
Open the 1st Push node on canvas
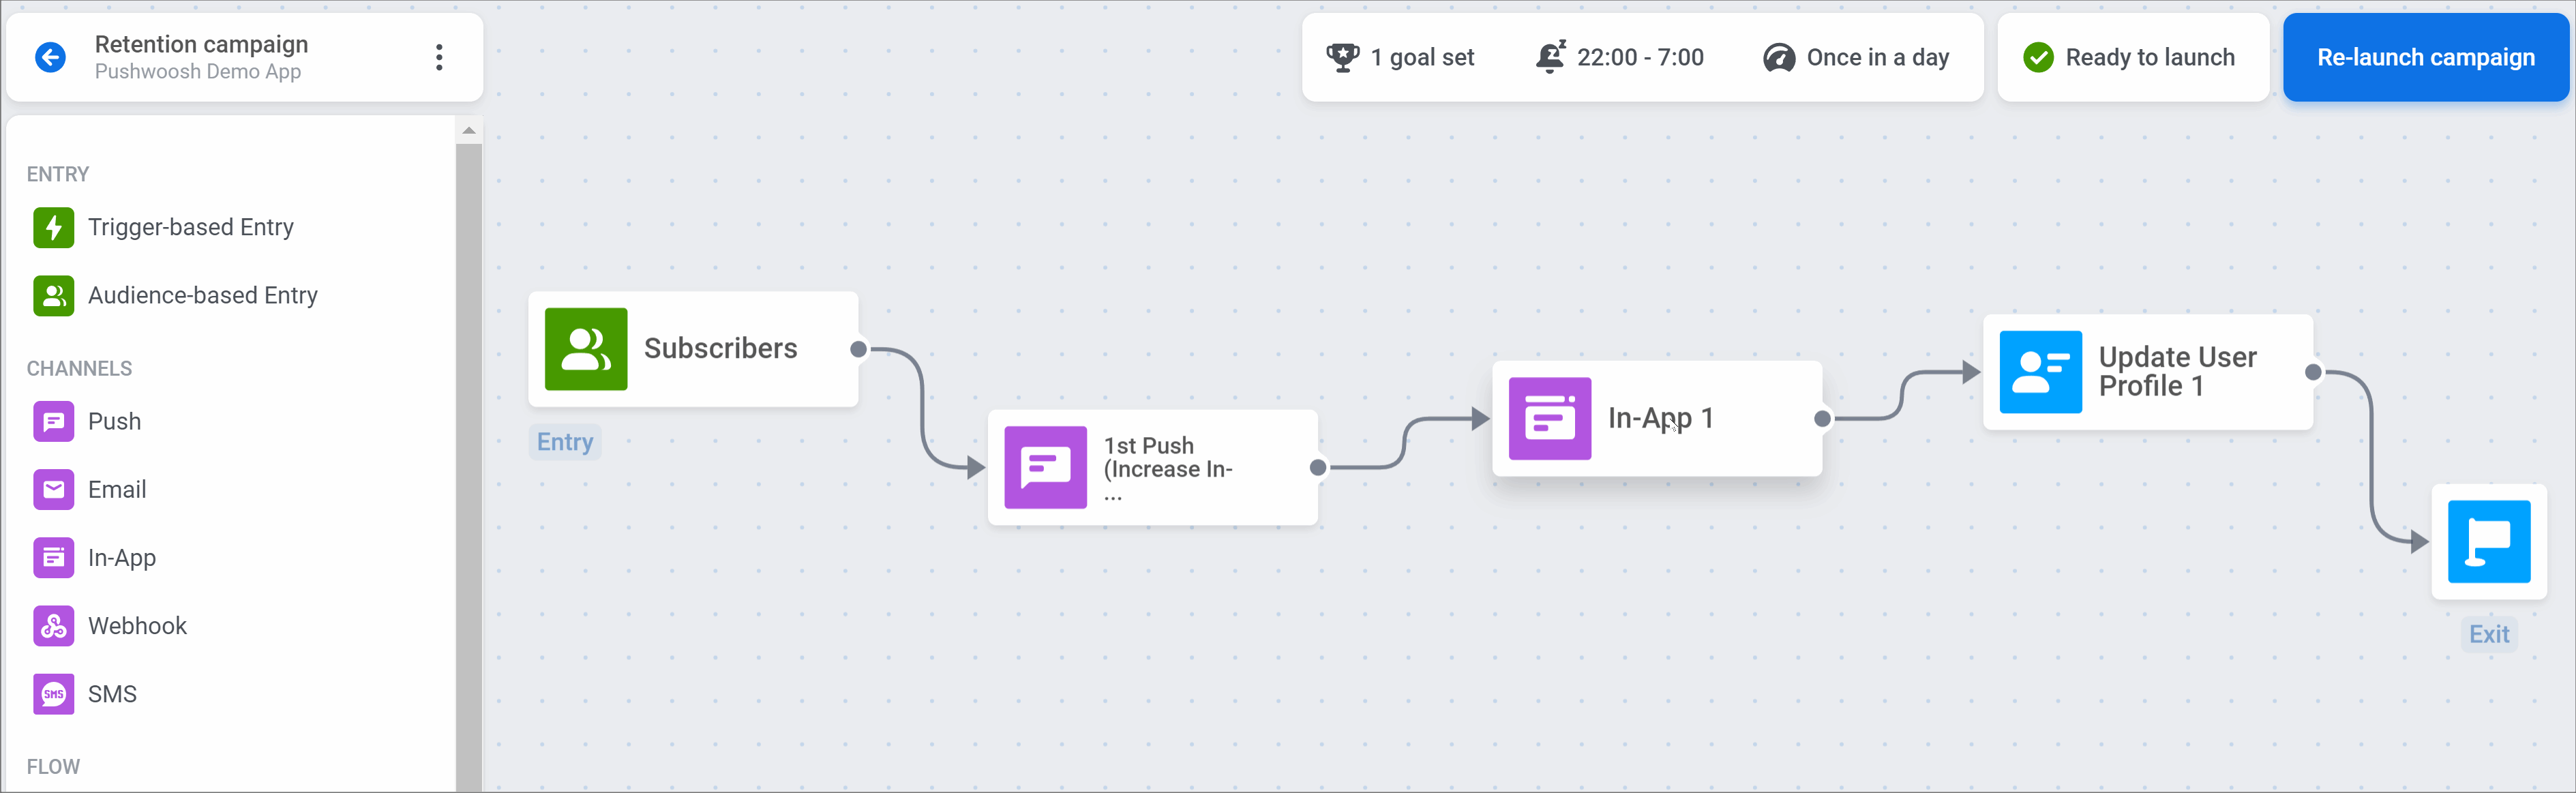point(1152,467)
